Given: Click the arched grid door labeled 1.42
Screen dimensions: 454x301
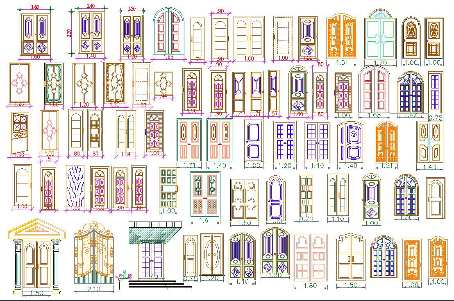Looking at the screenshot, I should (x=410, y=92).
